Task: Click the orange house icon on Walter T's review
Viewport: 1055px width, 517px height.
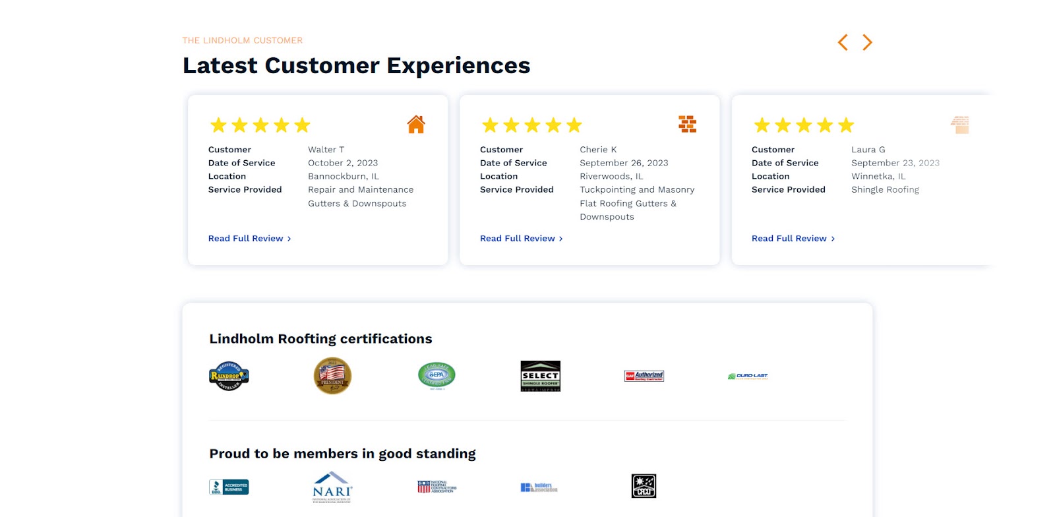Action: pyautogui.click(x=416, y=124)
